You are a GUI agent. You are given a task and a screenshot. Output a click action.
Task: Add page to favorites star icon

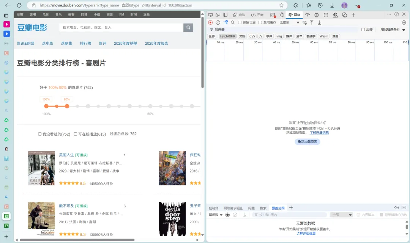(281, 5)
